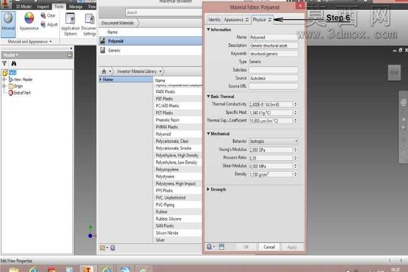Click the Keywords input field
408x272 pixels.
click(x=274, y=53)
